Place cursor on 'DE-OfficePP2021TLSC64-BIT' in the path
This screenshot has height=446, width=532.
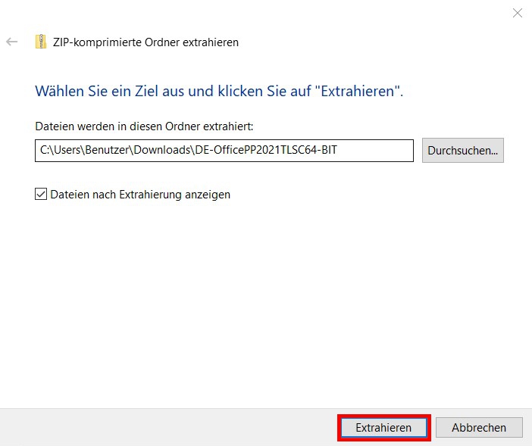265,151
